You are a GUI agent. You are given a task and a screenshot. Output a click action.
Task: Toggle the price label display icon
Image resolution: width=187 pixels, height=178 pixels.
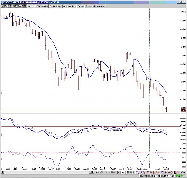(123, 172)
